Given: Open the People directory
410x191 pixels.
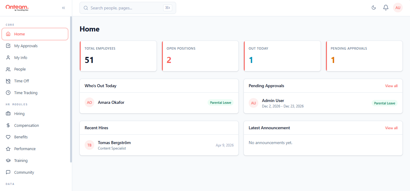Looking at the screenshot, I should 35,69.
